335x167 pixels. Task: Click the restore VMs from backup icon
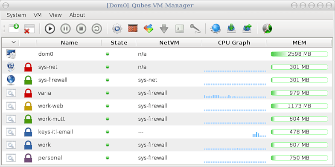pos(247,28)
